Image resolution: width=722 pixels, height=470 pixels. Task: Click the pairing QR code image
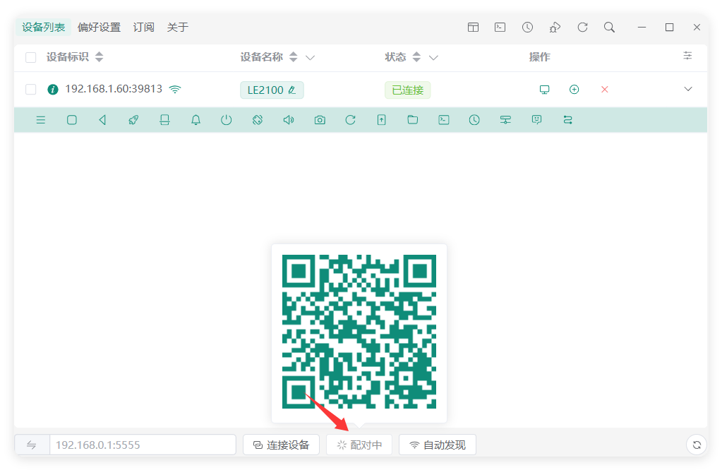pos(359,332)
